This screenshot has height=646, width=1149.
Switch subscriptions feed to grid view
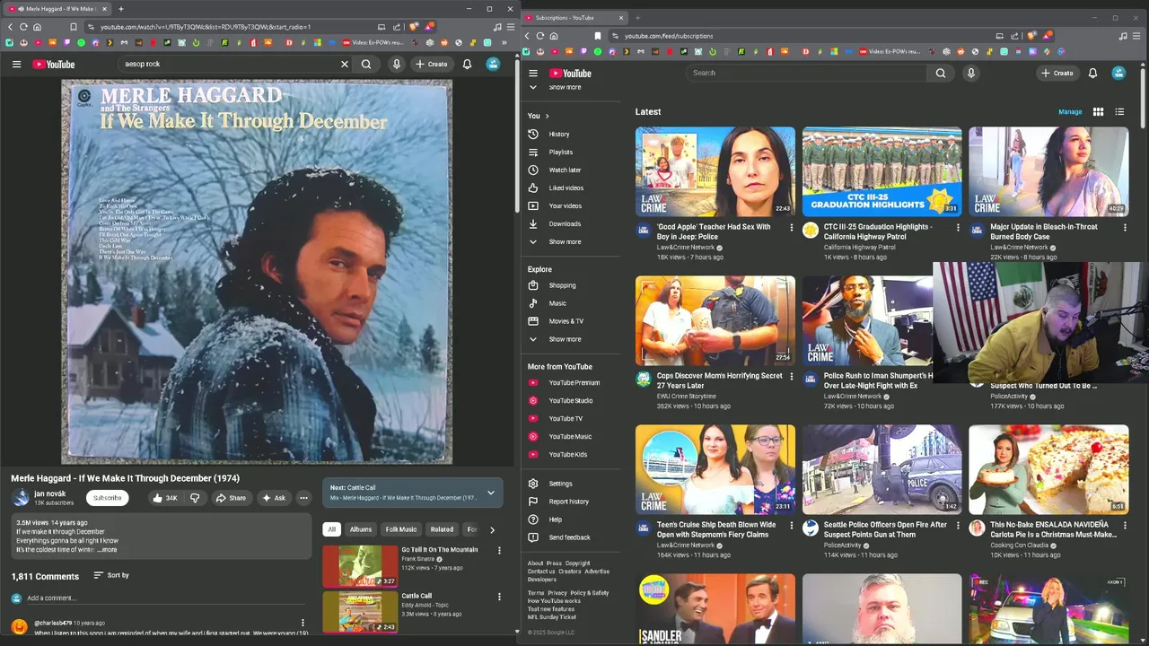1098,112
